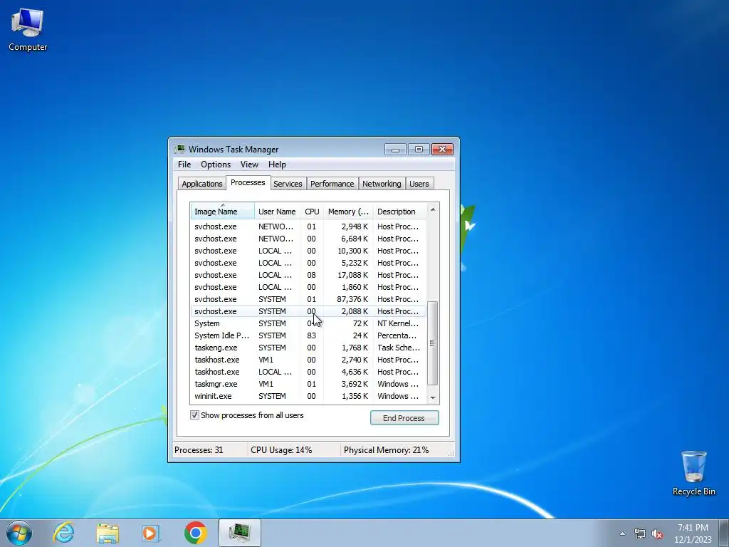This screenshot has height=547, width=729.
Task: Minimize the Task Manager window
Action: 395,150
